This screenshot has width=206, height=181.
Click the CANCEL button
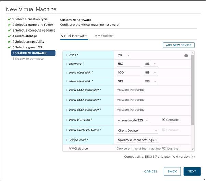click(151, 171)
